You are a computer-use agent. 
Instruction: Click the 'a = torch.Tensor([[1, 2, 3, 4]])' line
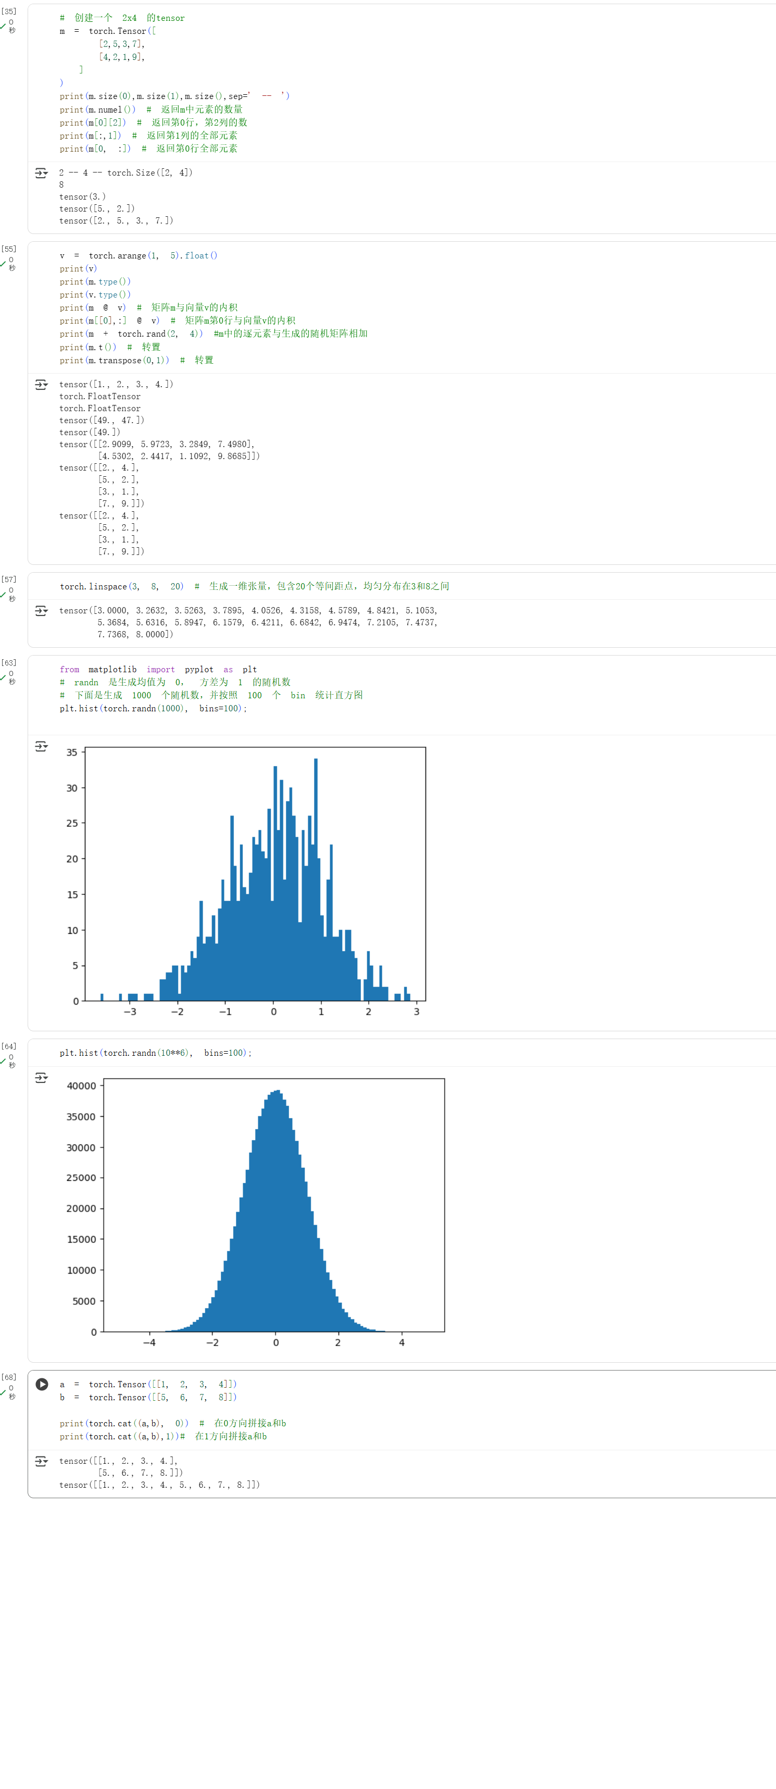coord(148,1384)
